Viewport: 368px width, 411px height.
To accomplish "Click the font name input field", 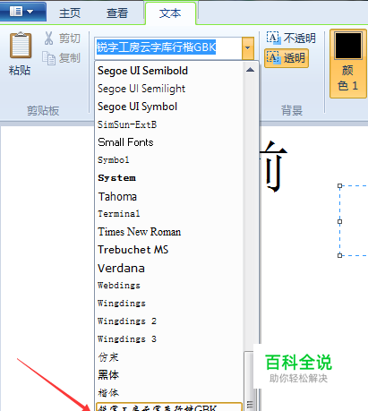I will pos(168,47).
